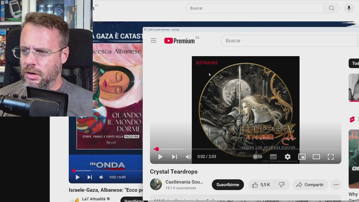Image resolution: width=359 pixels, height=202 pixels.
Task: Open the settings gear of the Crystal Teardrops player
Action: pos(287,157)
